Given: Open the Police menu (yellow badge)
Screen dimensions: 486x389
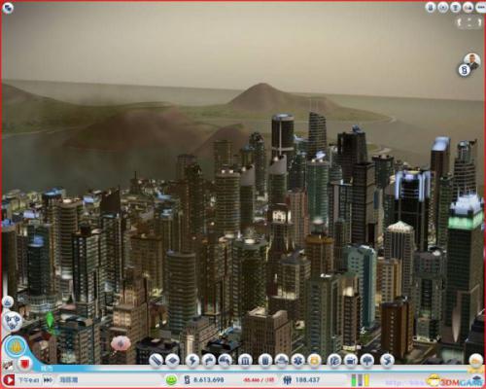Looking at the screenshot, I should 314,360.
